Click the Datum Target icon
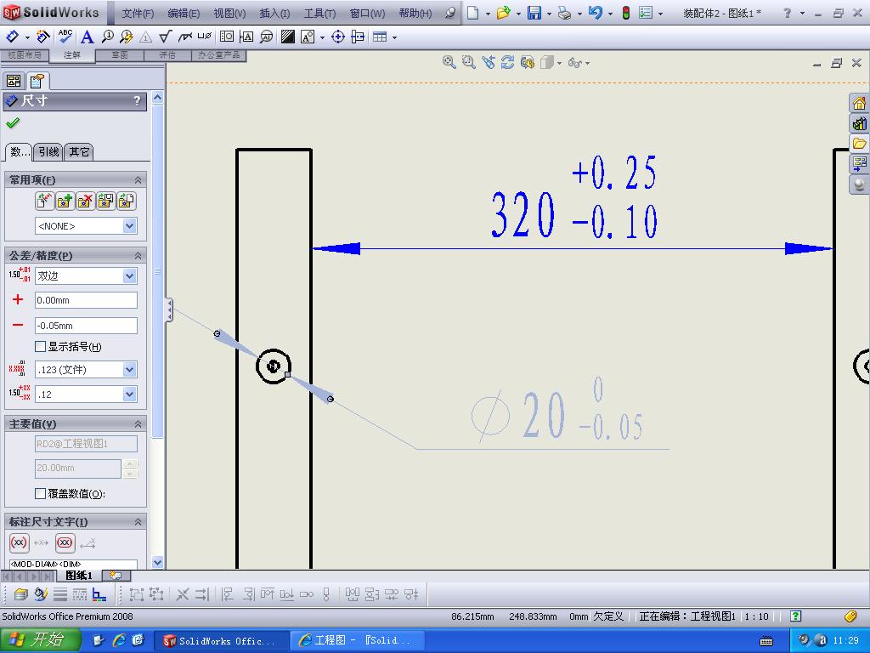Screen dimensions: 870x653 (x=266, y=37)
